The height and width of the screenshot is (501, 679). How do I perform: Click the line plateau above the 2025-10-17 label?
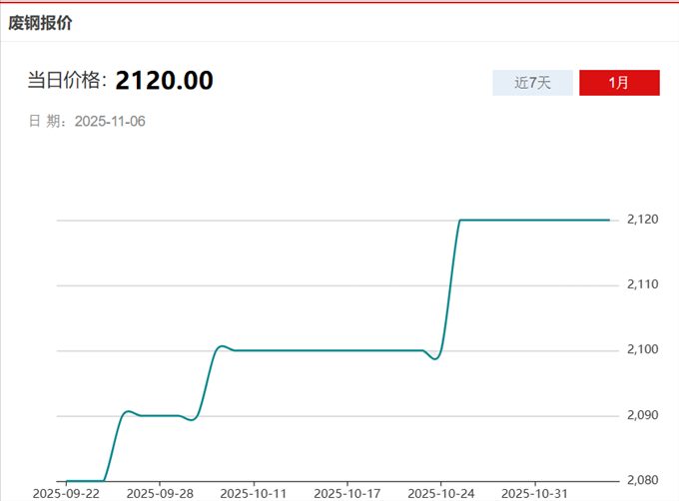[x=346, y=350]
